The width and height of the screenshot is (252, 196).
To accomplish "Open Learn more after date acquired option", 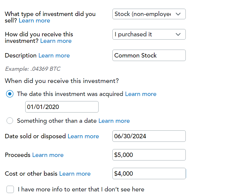I will [141, 94].
